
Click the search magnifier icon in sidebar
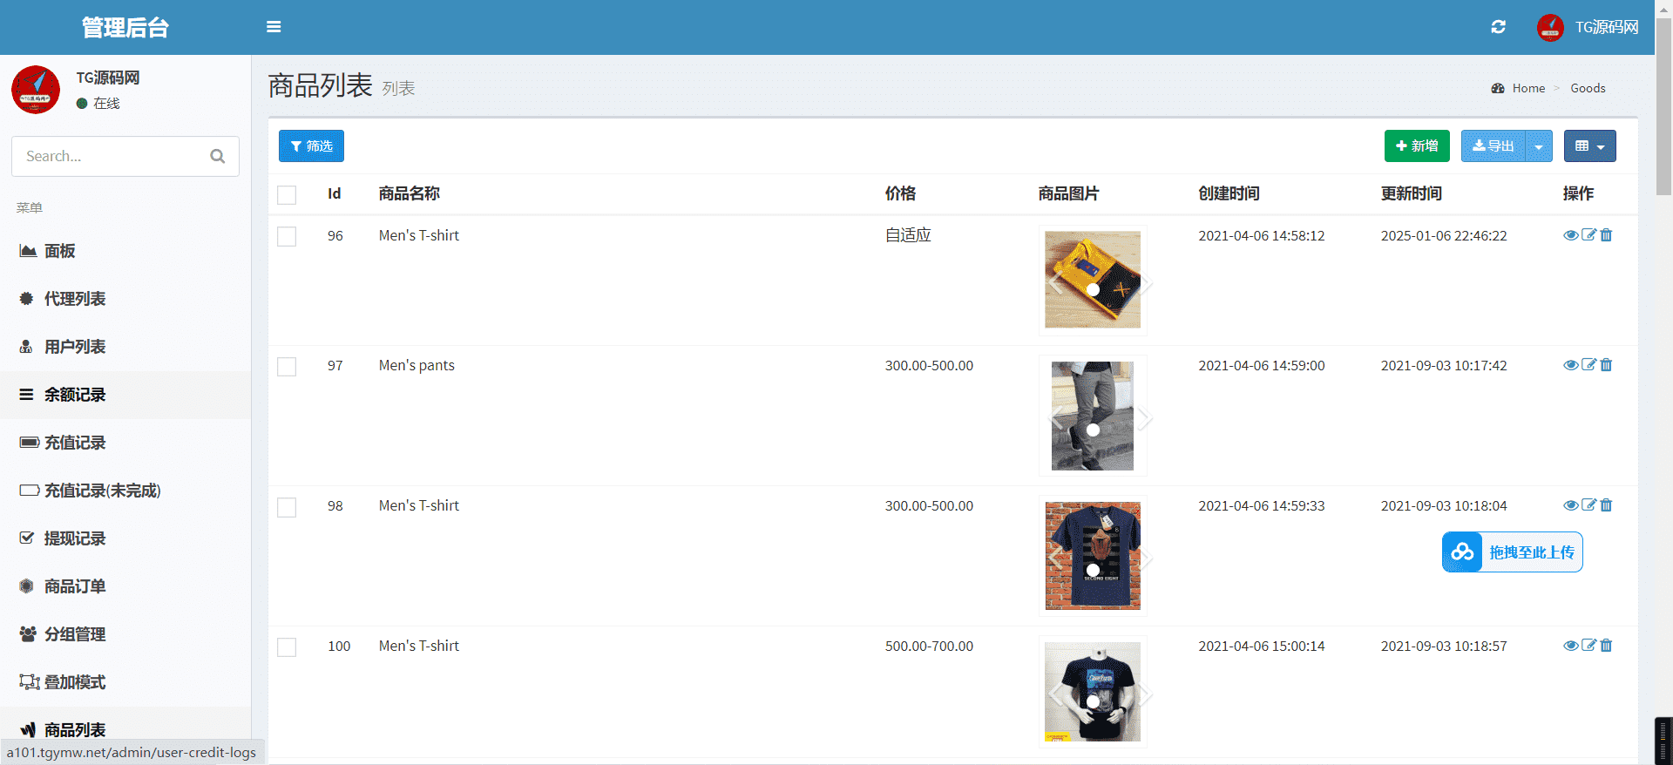218,156
